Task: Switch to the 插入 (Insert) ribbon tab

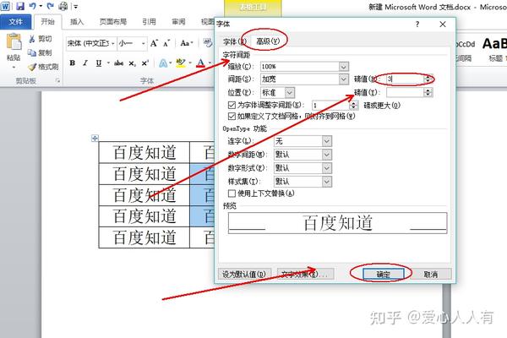Action: (77, 22)
